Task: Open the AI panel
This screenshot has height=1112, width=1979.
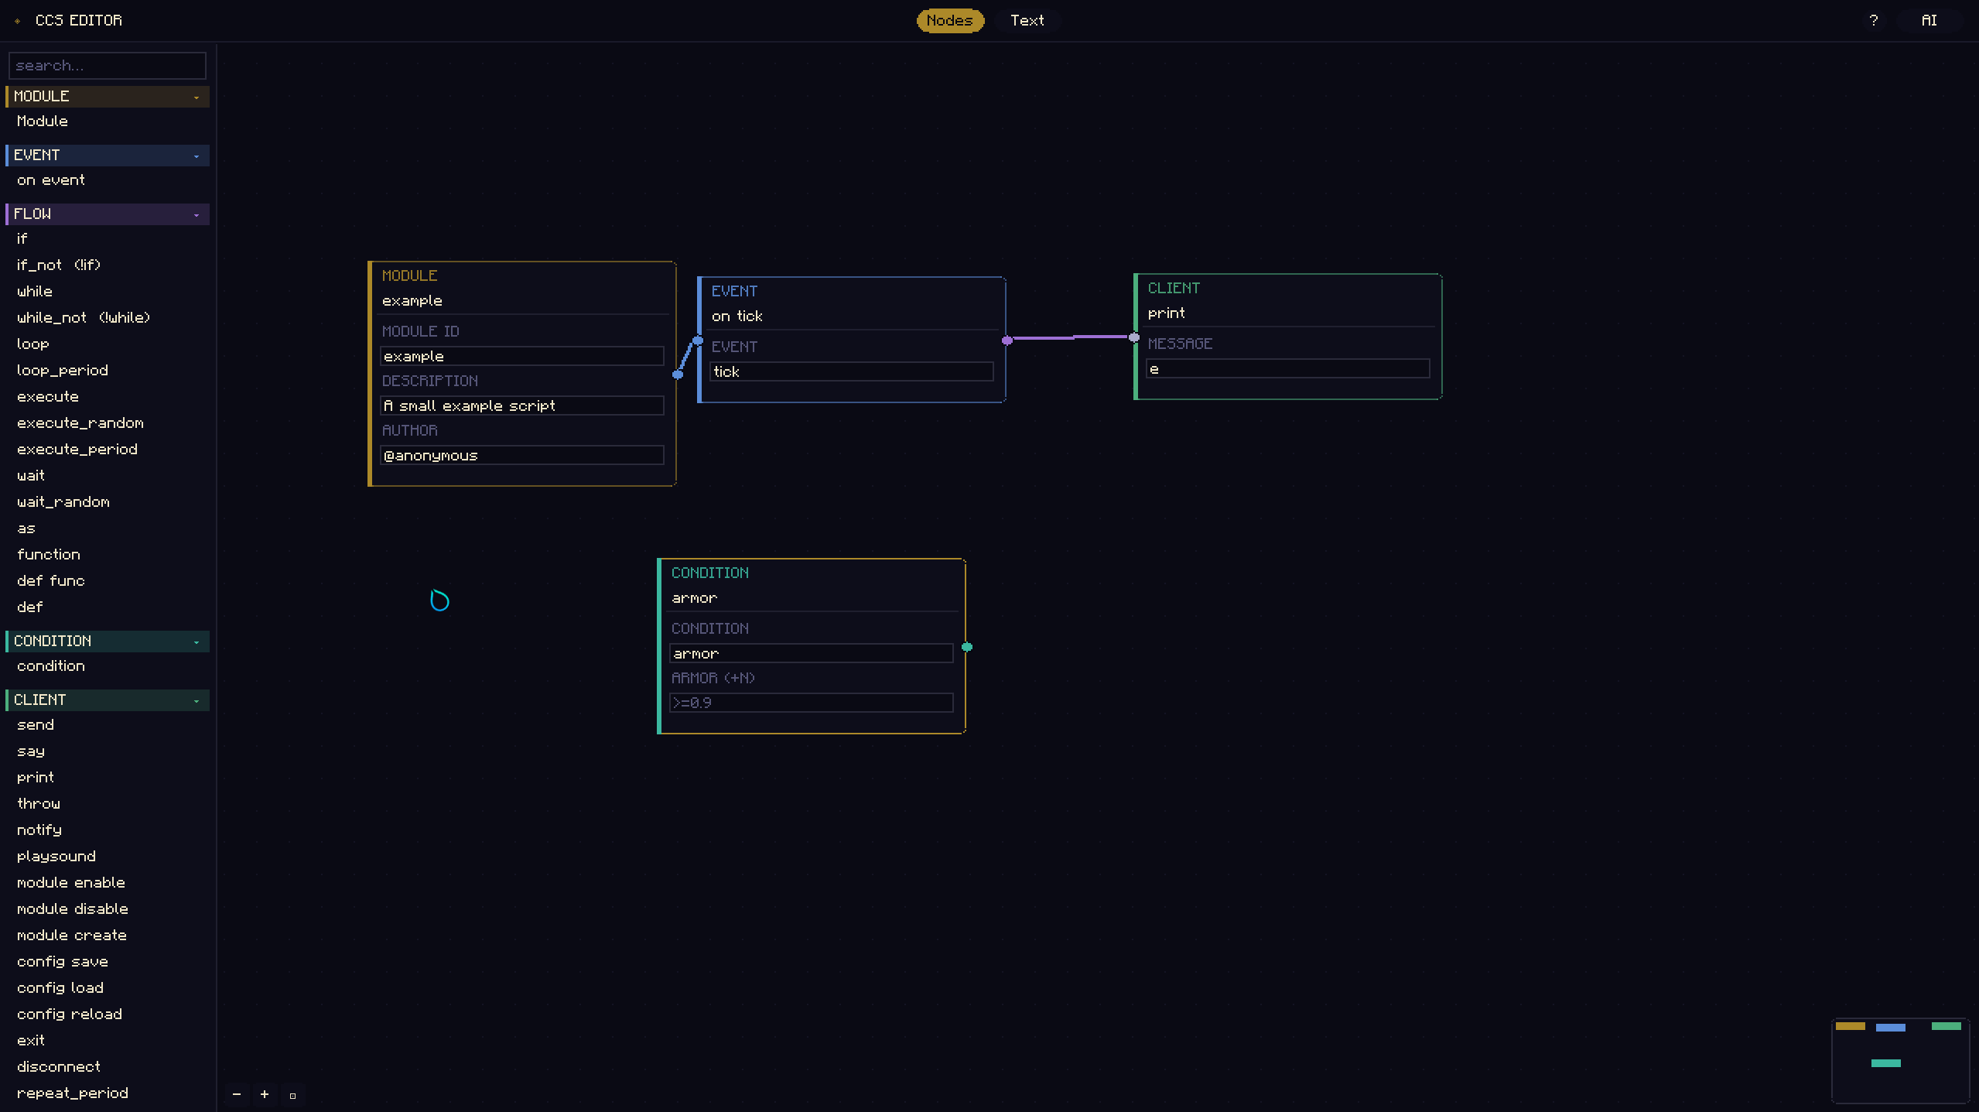Action: pos(1929,20)
